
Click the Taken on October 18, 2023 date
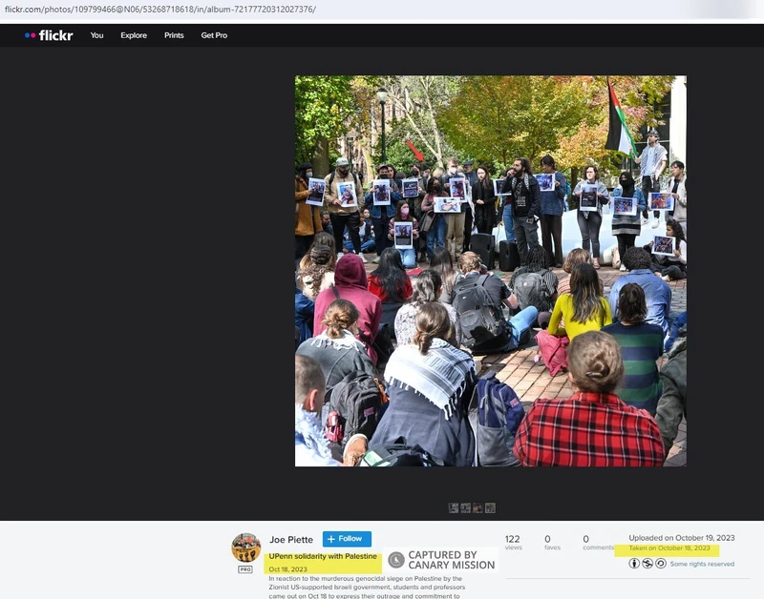click(x=669, y=548)
